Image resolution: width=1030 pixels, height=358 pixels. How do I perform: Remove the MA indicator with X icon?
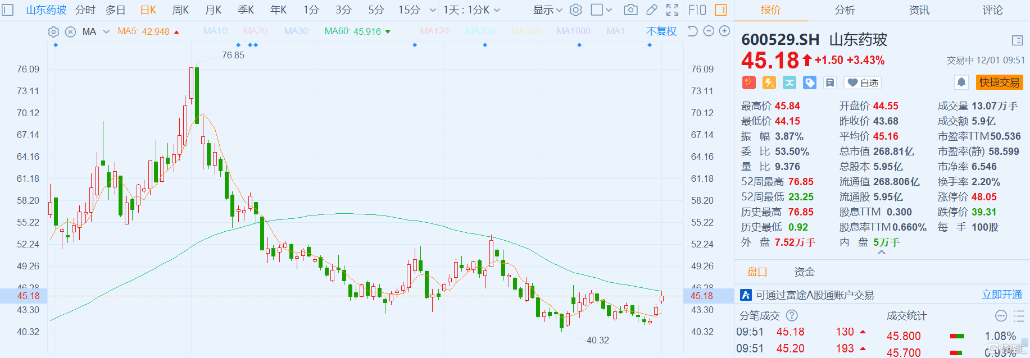(x=70, y=32)
